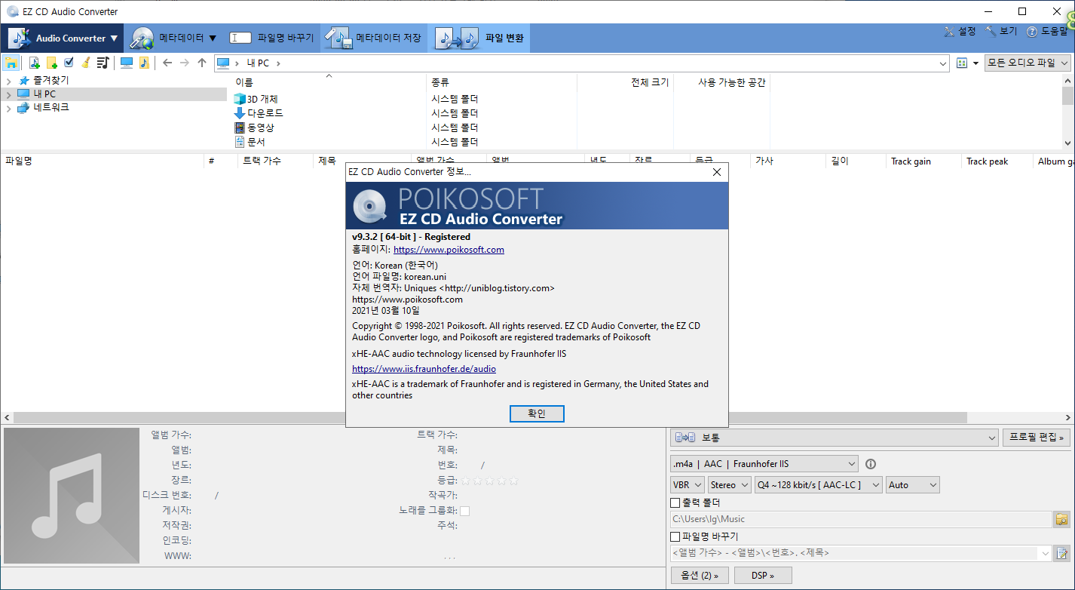Open the Audio Converter mode menu

(x=63, y=38)
